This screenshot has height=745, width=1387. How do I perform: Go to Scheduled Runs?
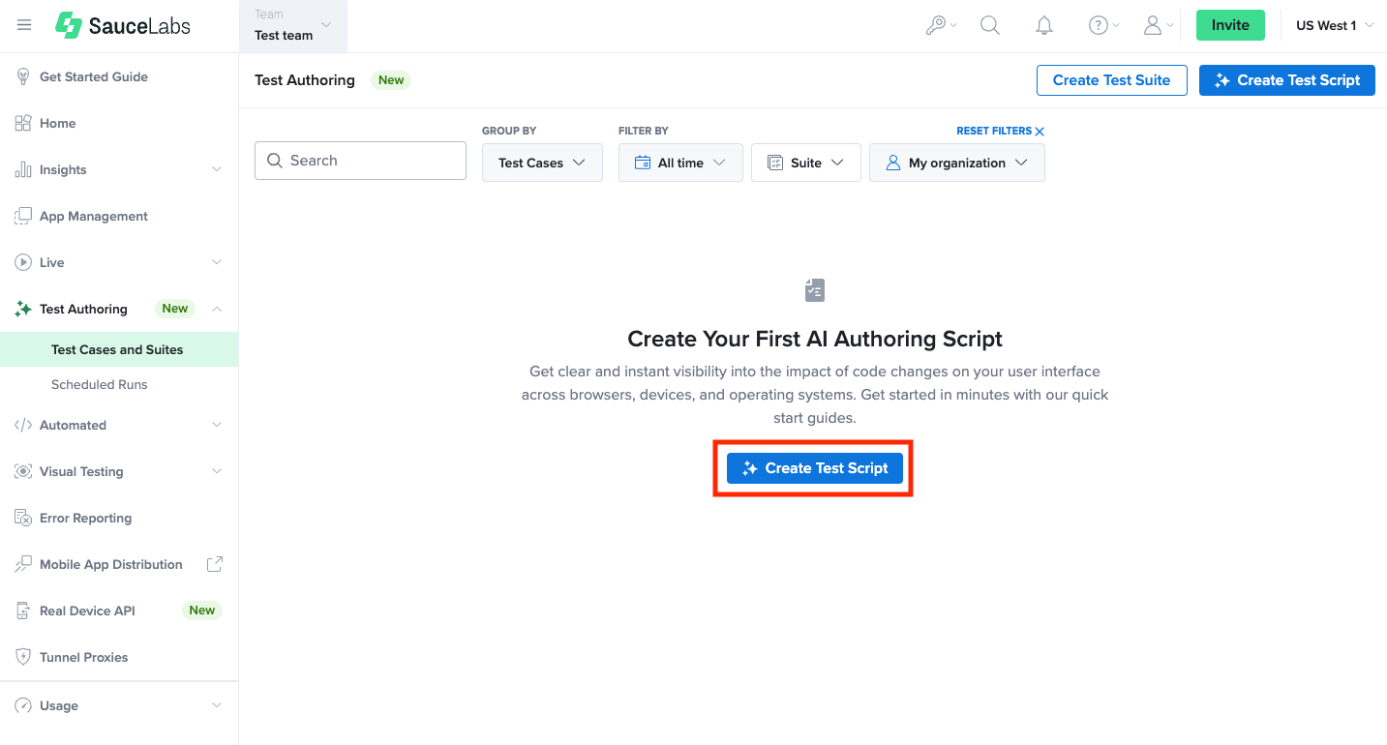(x=100, y=384)
